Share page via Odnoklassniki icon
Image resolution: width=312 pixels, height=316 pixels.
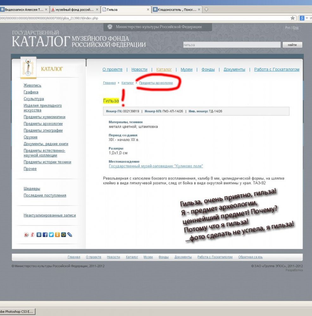click(57, 235)
